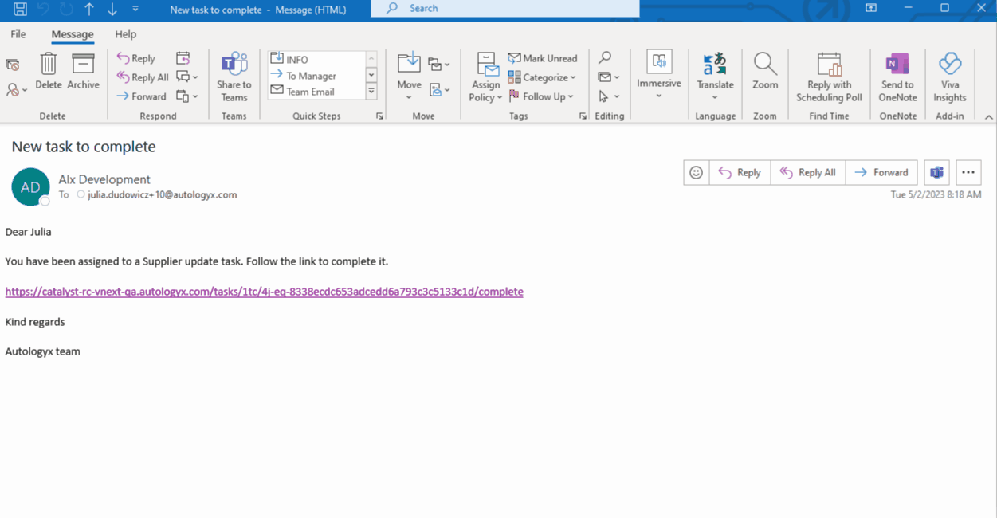997x518 pixels.
Task: Open the Help ribbon tab
Action: coord(125,34)
